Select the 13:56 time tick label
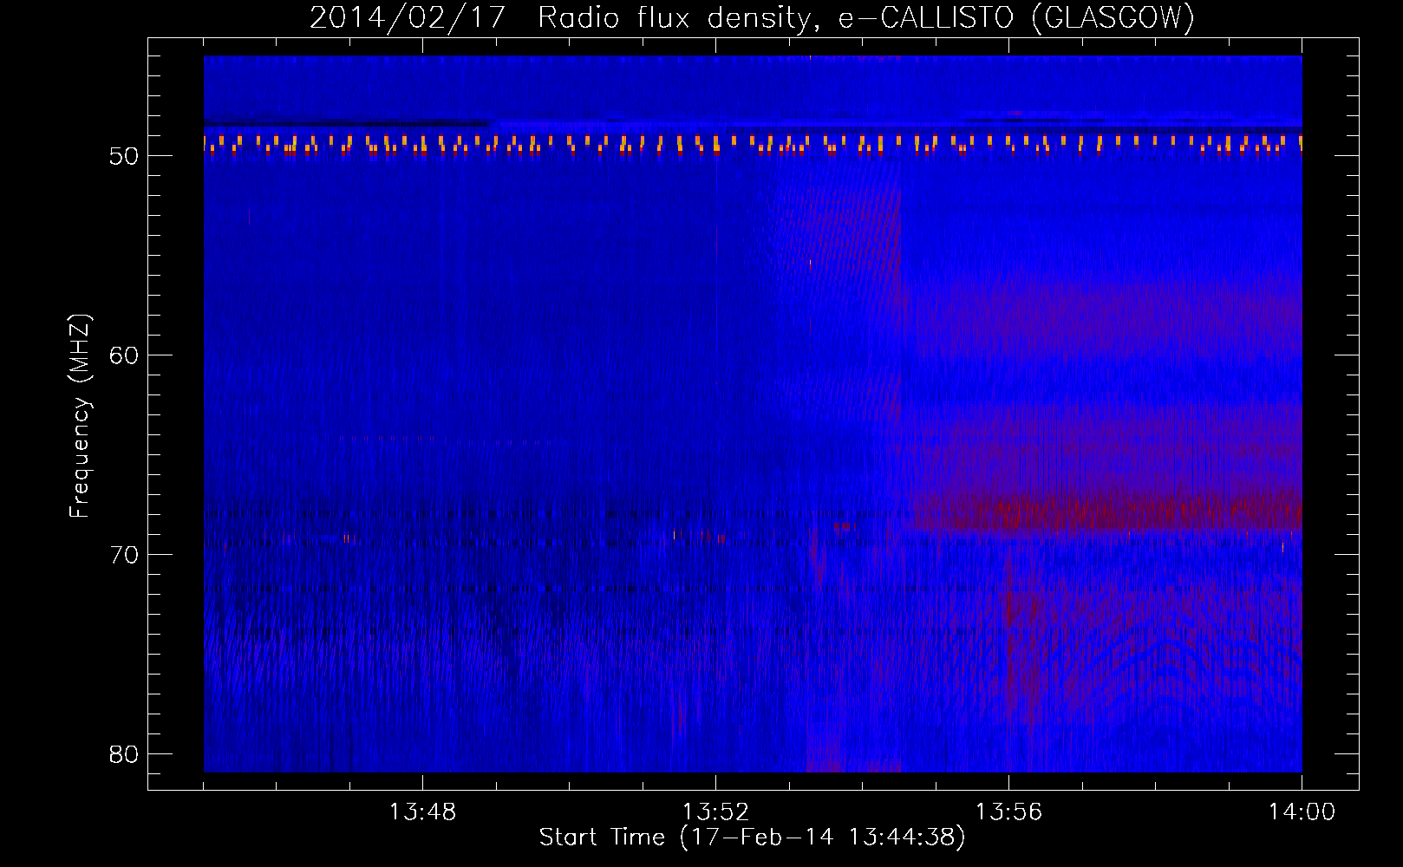The image size is (1403, 867). coord(1008,812)
